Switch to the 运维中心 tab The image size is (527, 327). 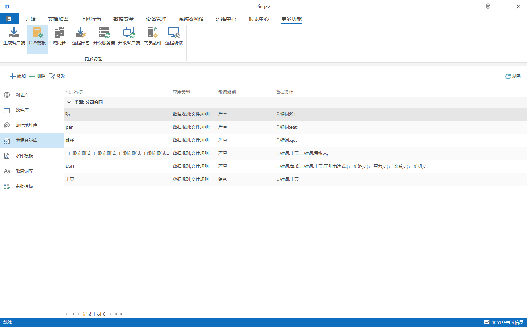click(x=226, y=19)
